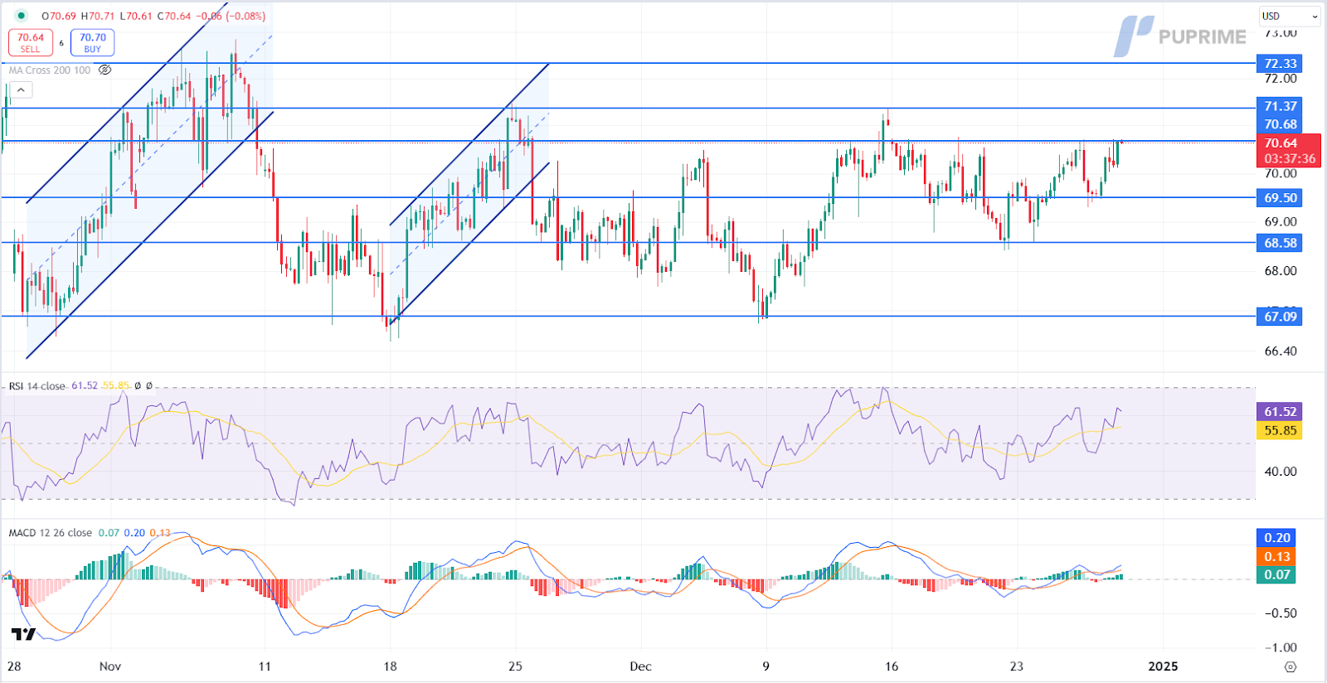Click the 28 date on time axis
The width and height of the screenshot is (1327, 683).
pyautogui.click(x=14, y=666)
